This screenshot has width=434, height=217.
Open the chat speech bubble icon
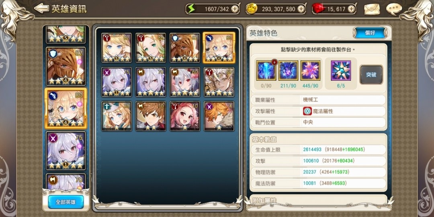point(394,9)
